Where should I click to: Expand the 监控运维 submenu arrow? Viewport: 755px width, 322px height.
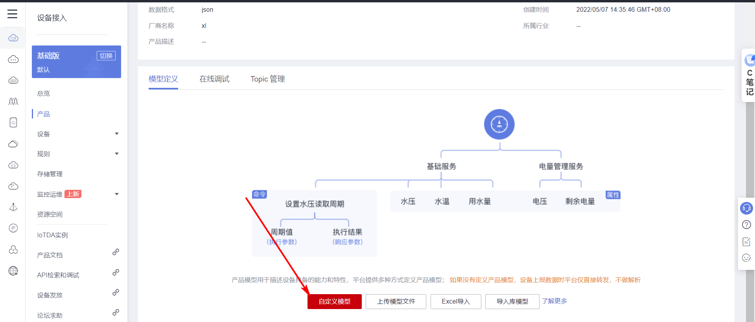tap(117, 194)
